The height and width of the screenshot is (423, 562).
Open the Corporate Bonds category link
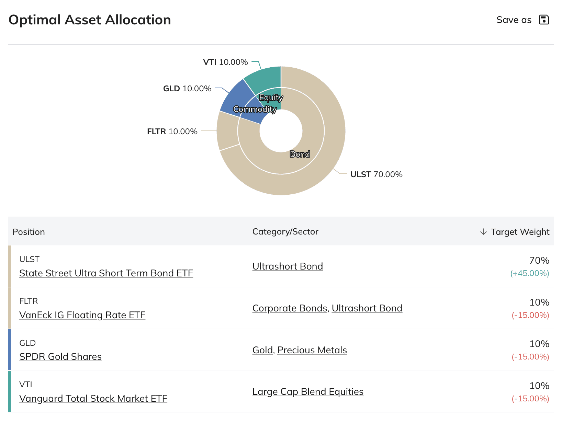click(290, 308)
